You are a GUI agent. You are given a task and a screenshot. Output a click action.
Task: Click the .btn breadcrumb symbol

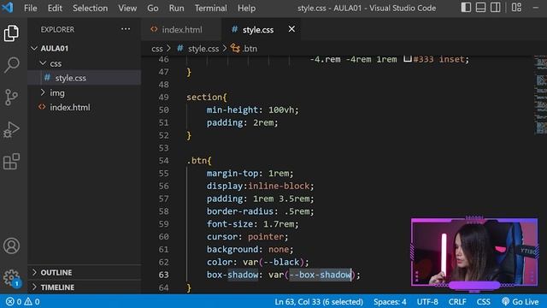[x=244, y=49]
